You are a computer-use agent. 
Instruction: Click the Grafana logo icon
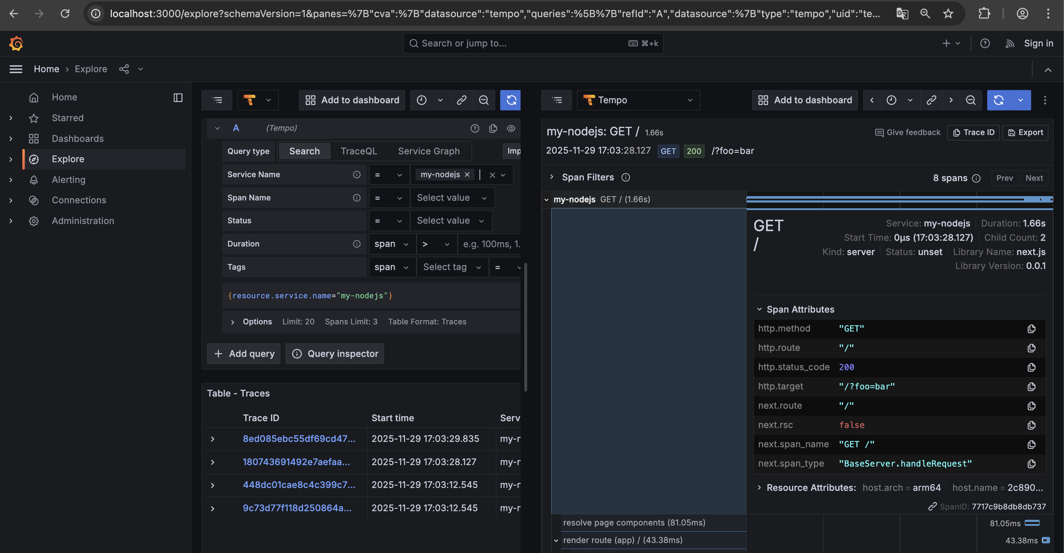[16, 43]
